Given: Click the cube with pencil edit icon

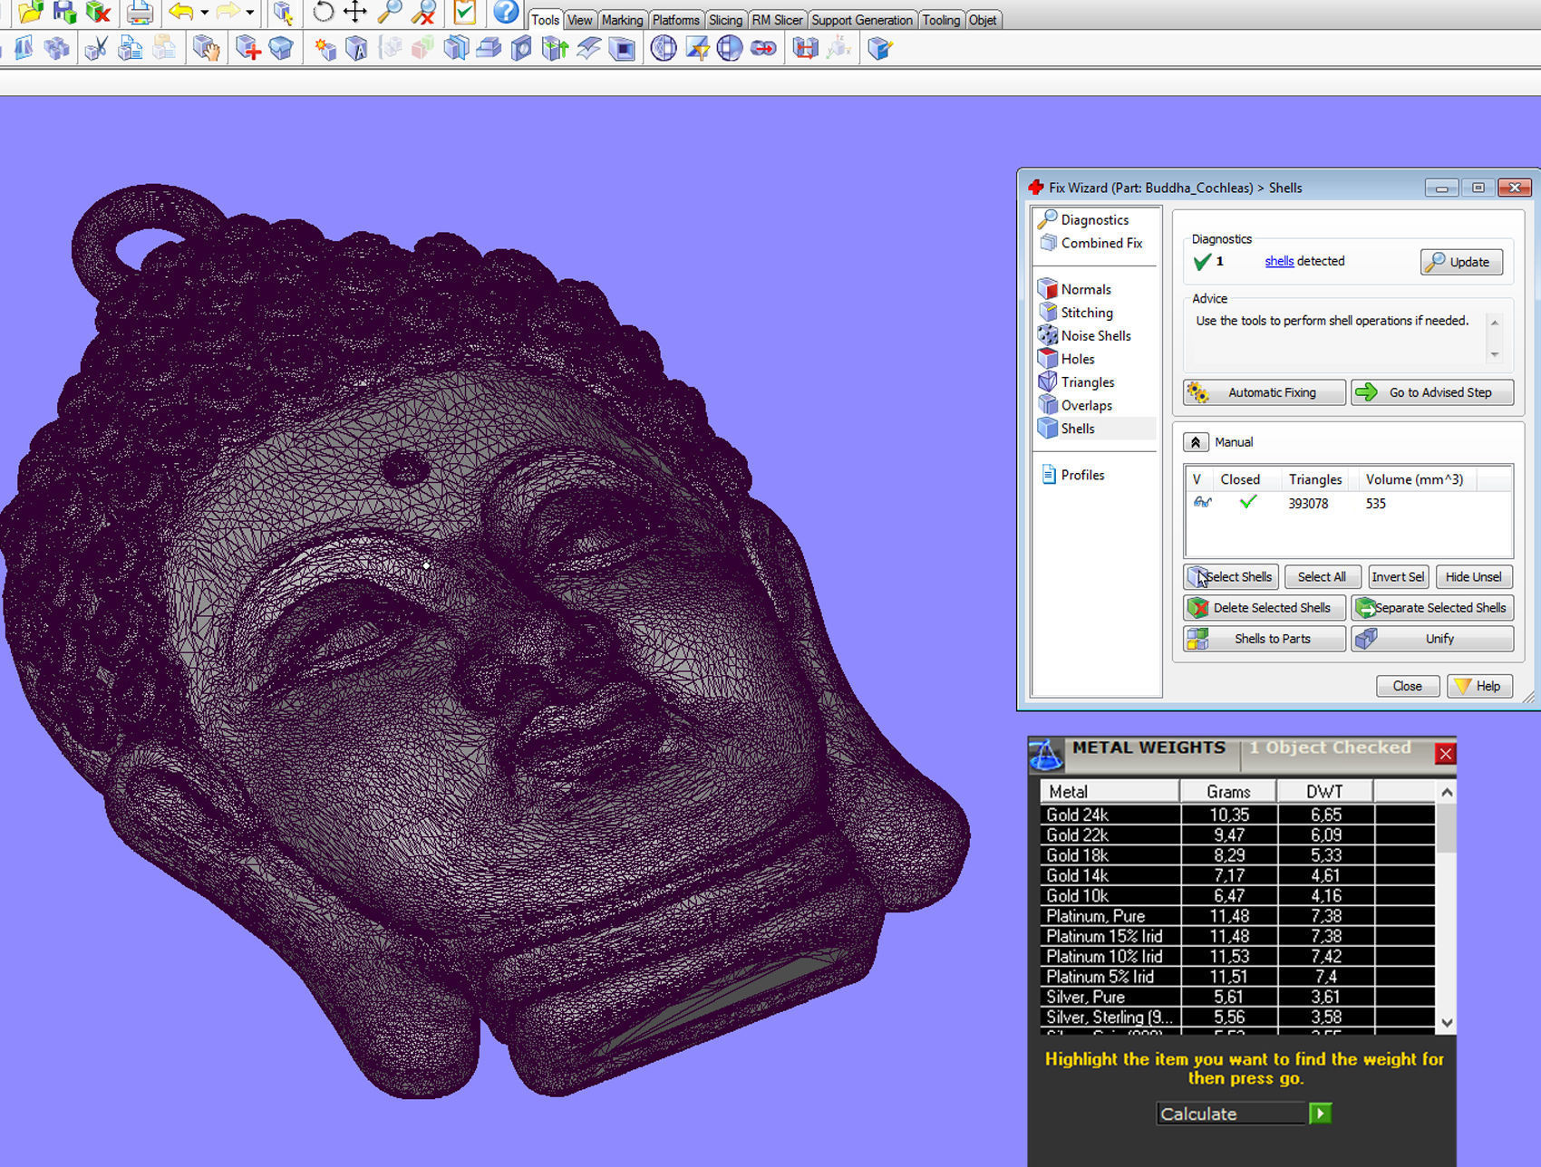Looking at the screenshot, I should click(879, 48).
